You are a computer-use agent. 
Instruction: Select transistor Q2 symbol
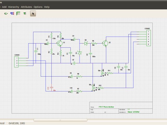pos(105,43)
